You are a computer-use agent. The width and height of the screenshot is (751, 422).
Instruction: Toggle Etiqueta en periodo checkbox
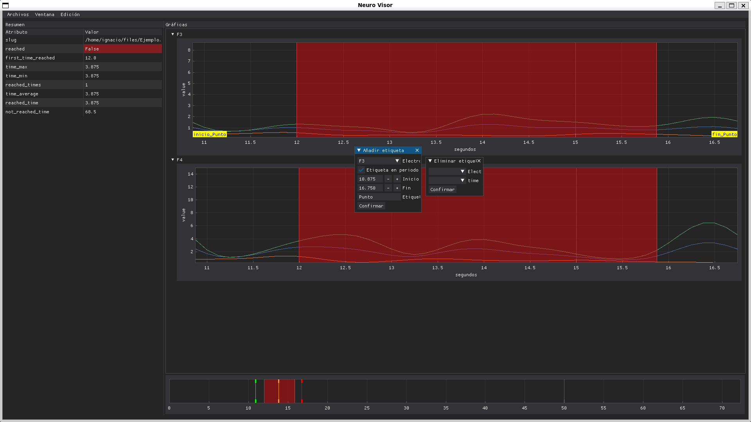coord(361,170)
